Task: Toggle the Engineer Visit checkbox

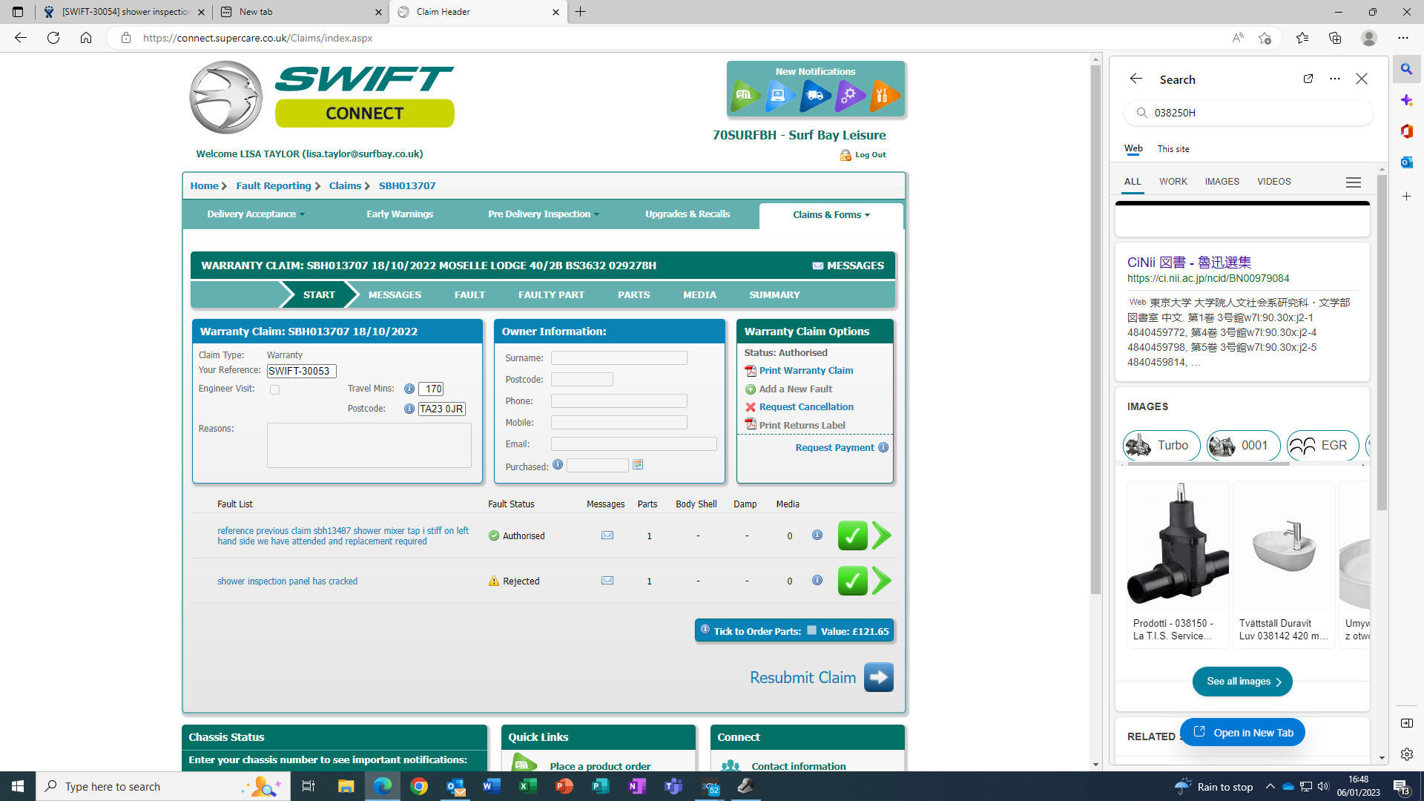Action: [x=275, y=389]
